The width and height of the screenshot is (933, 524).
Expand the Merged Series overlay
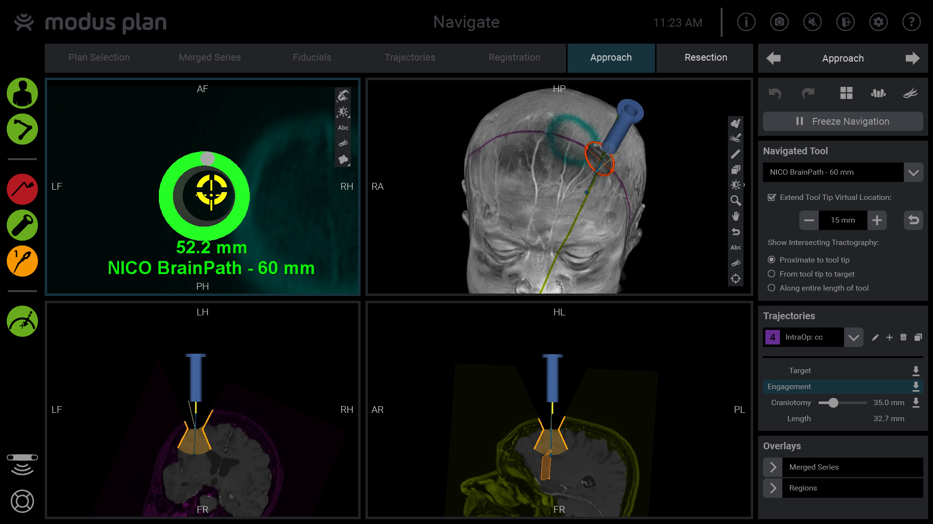[x=773, y=467]
